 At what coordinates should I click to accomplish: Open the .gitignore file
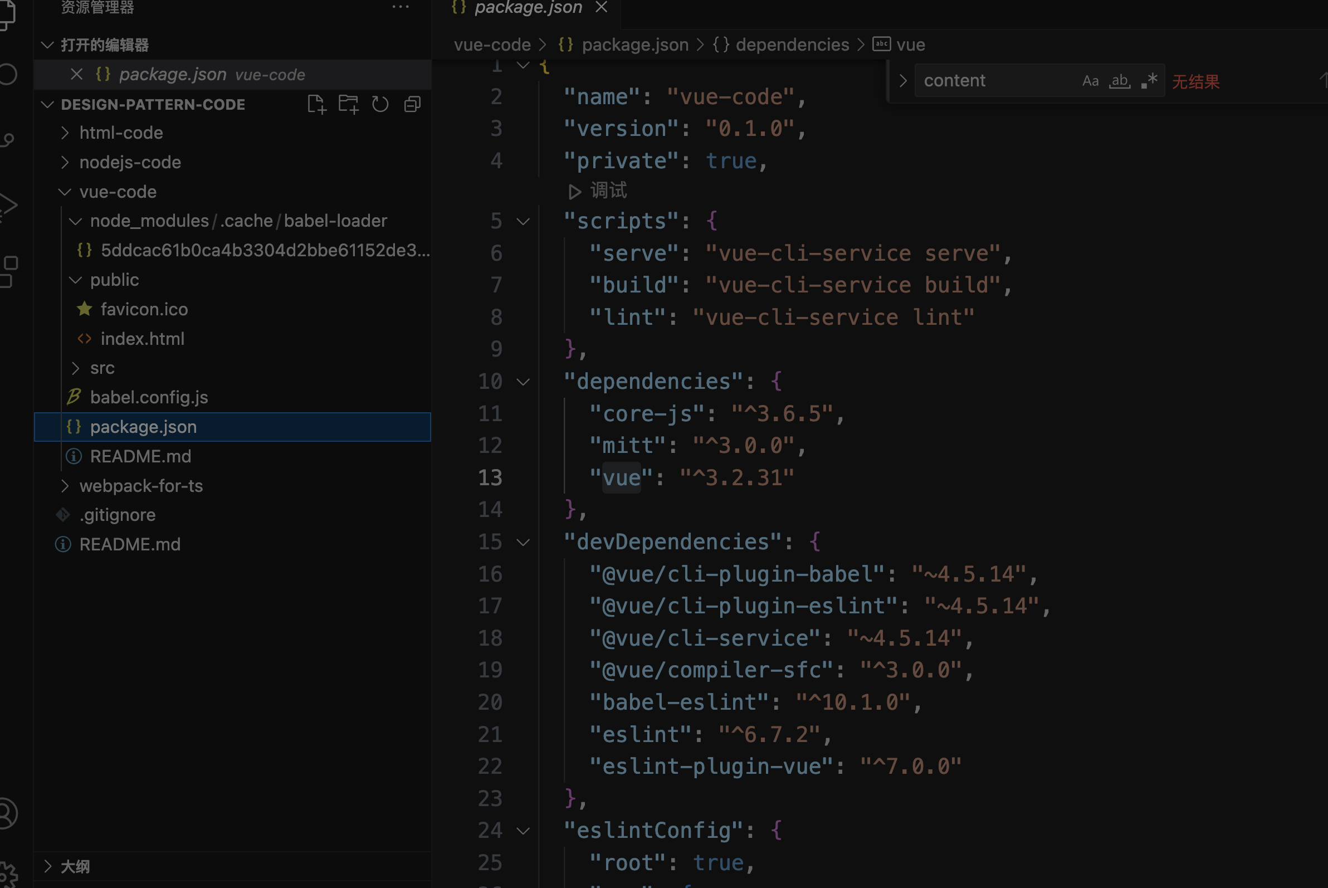point(232,515)
